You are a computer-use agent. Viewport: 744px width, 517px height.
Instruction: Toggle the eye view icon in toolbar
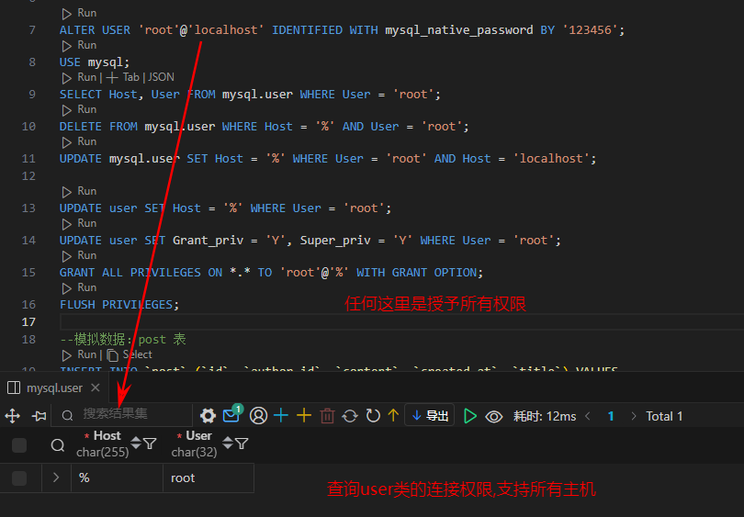[x=493, y=416]
